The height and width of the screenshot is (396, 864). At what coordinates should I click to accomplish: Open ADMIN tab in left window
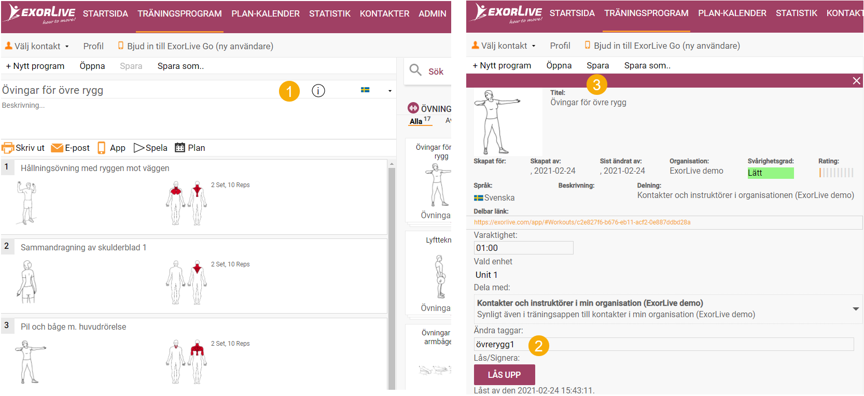pos(433,13)
